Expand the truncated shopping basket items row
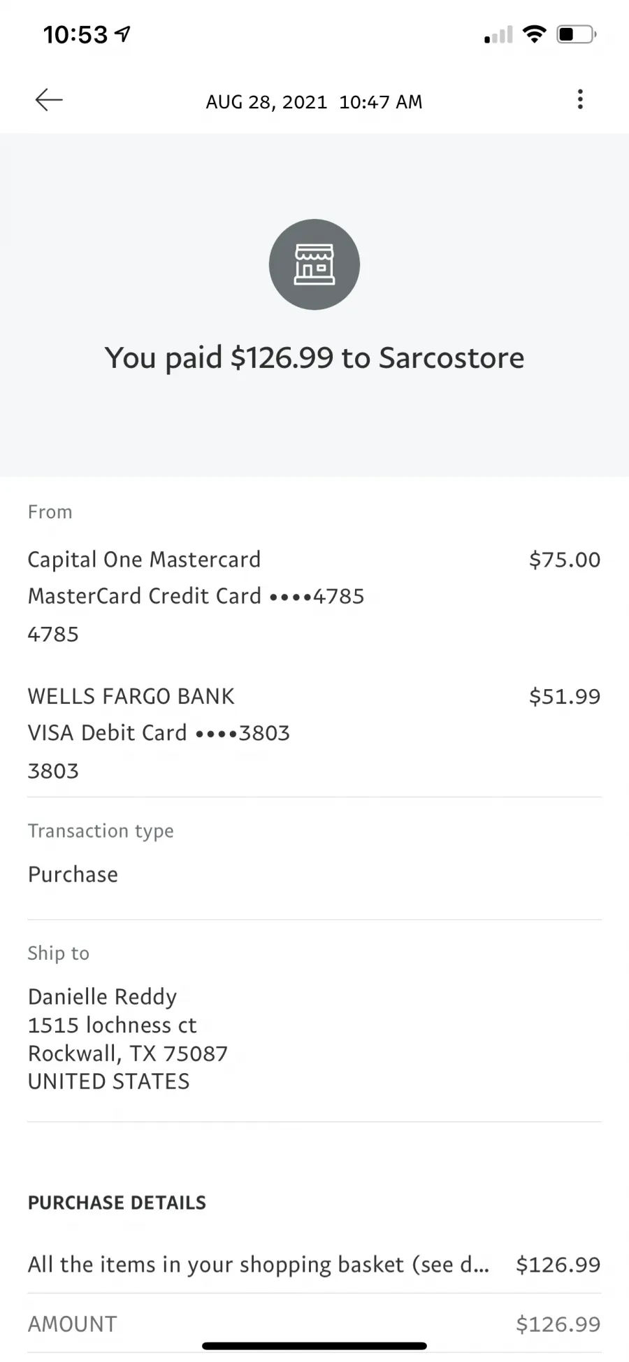Viewport: 629px width, 1362px height. [x=314, y=1264]
